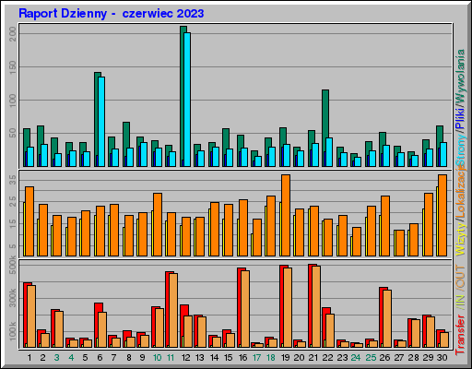This screenshot has width=472, height=369.
Task: Click the '50' y-axis value
Action: (x=13, y=133)
